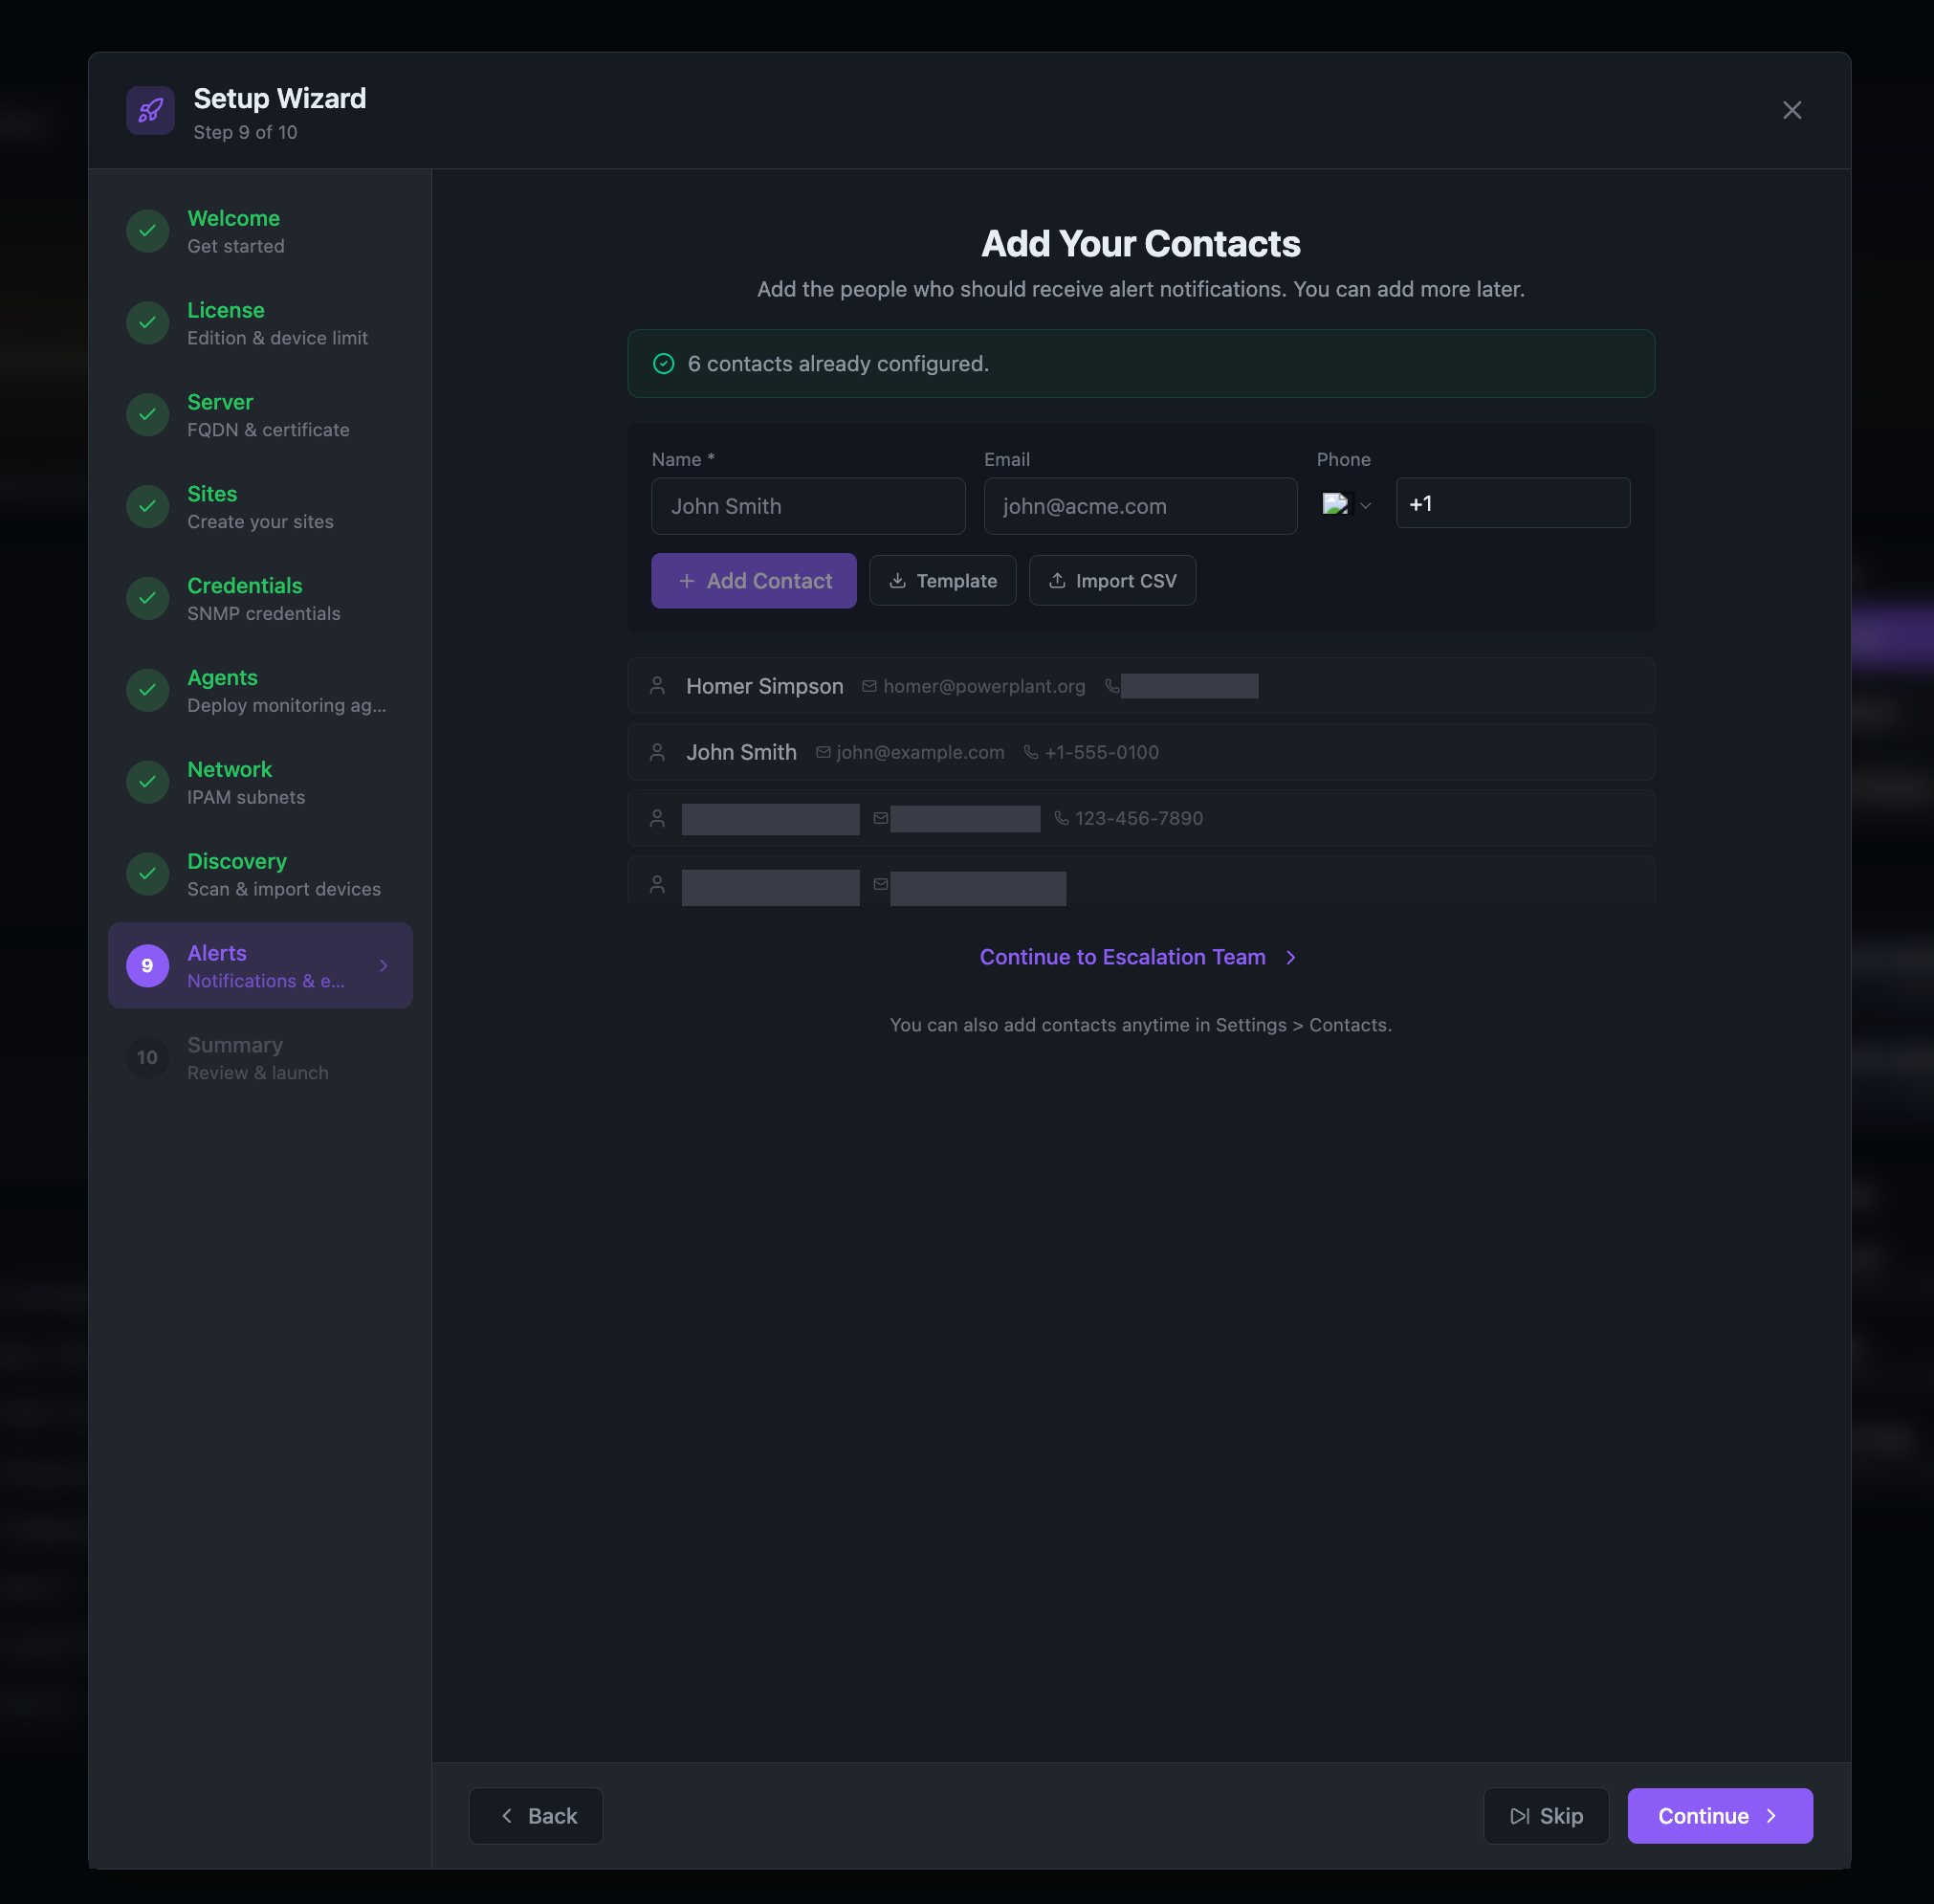Open the phone country flag dropdown
Image resolution: width=1934 pixels, height=1904 pixels.
tap(1347, 505)
